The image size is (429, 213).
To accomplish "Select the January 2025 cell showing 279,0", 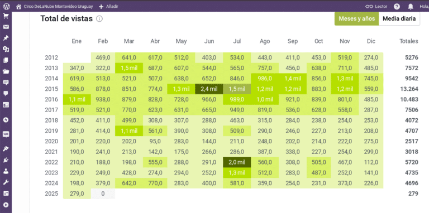I will pos(77,193).
